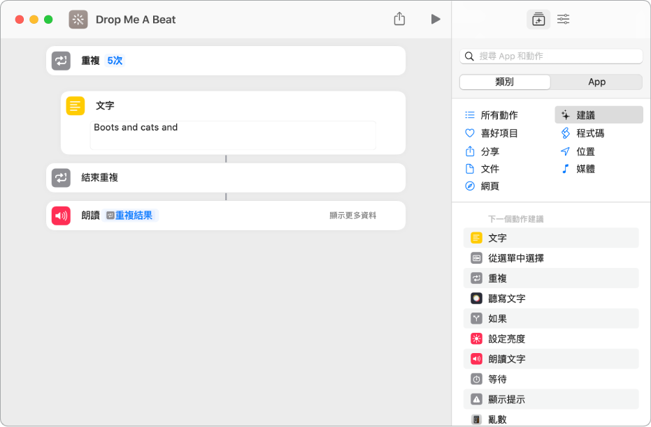Click the 亂數 calculator icon in suggestions
This screenshot has height=427, width=651.
point(476,419)
